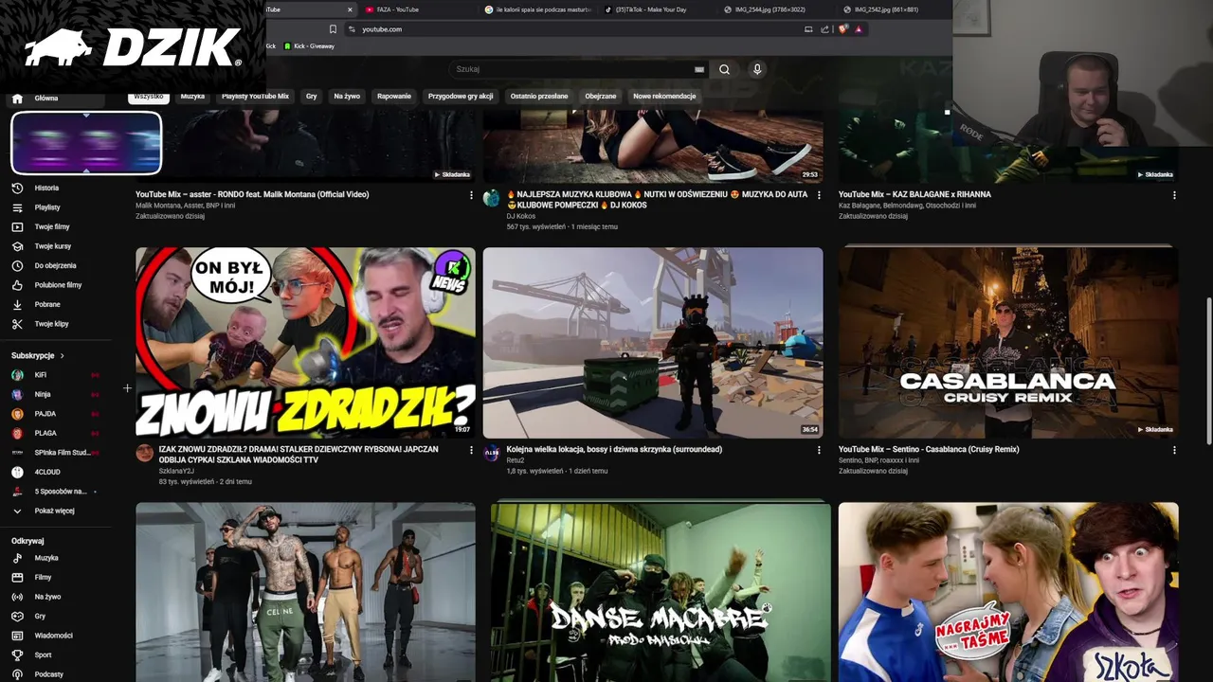Open the 5 Sposobów na subscription

[x=60, y=492]
